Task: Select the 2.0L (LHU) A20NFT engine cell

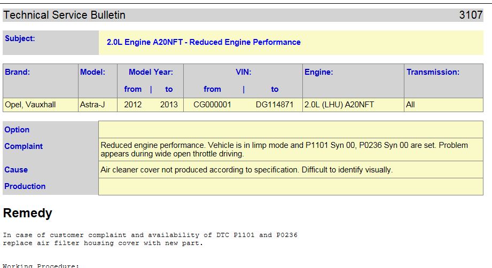Action: pyautogui.click(x=353, y=105)
